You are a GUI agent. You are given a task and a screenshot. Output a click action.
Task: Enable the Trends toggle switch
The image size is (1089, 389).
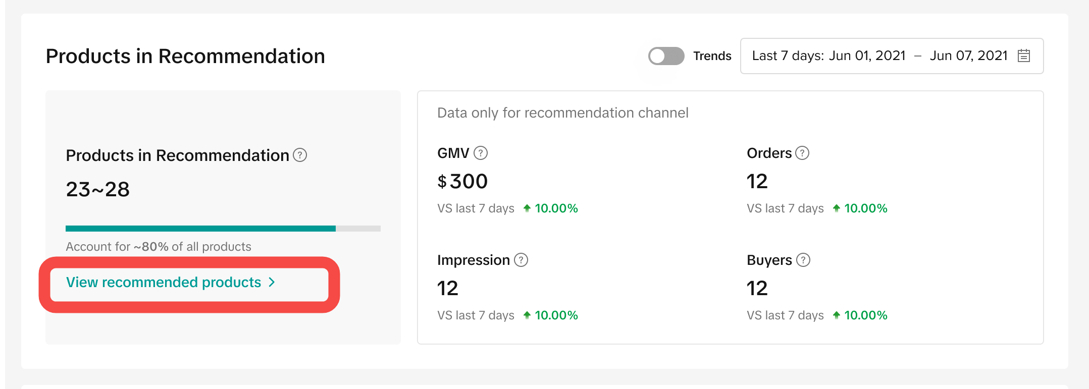(666, 56)
